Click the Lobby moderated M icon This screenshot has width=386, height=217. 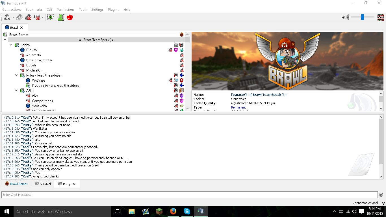click(182, 45)
